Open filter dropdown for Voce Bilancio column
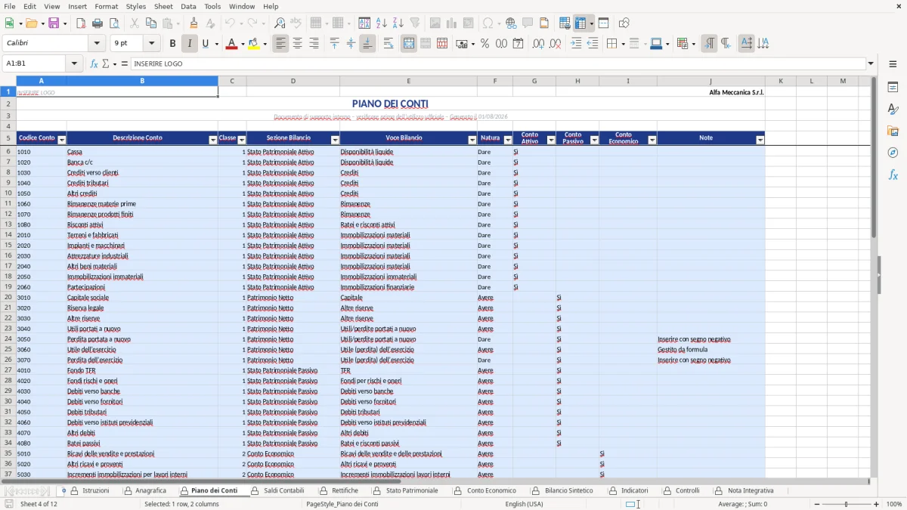 point(472,140)
